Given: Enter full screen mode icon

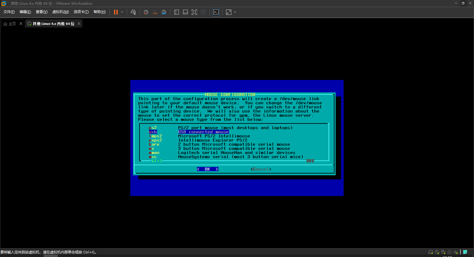Looking at the screenshot, I should (x=194, y=12).
